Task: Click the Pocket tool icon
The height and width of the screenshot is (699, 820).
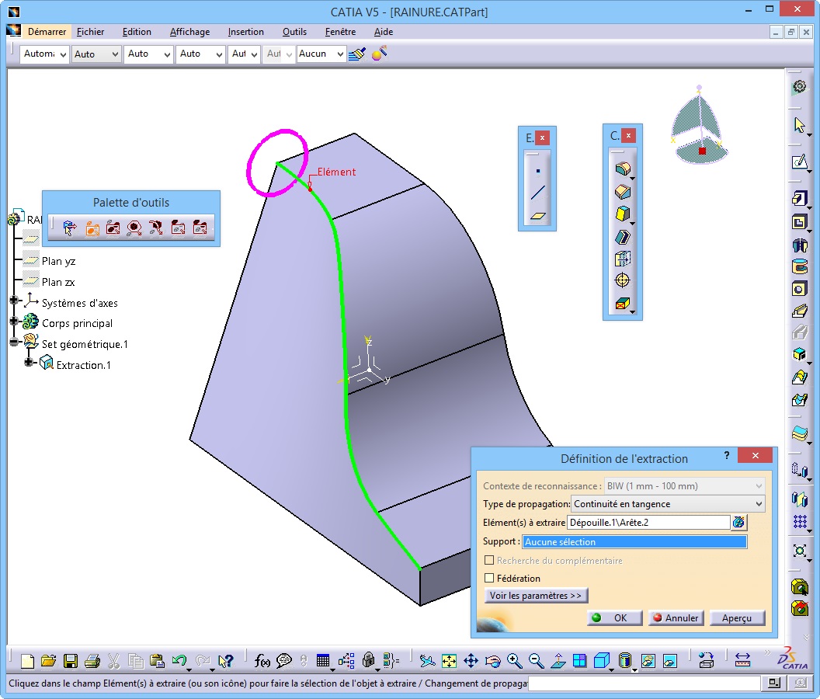Action: tap(800, 222)
